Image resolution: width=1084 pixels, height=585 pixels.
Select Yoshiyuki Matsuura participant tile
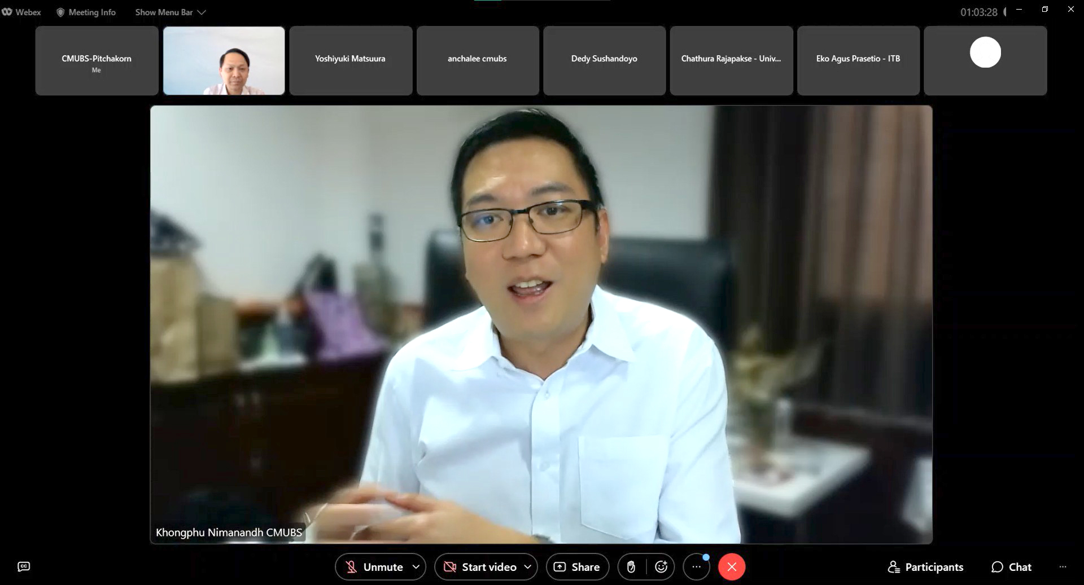coord(351,60)
